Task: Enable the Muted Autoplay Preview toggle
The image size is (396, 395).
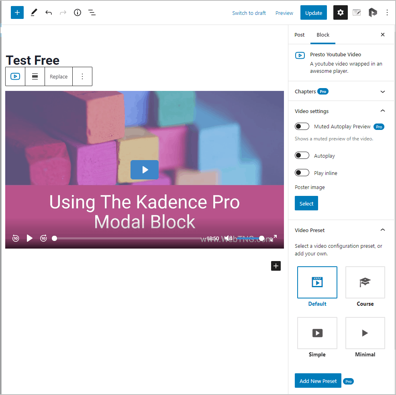Action: (302, 126)
